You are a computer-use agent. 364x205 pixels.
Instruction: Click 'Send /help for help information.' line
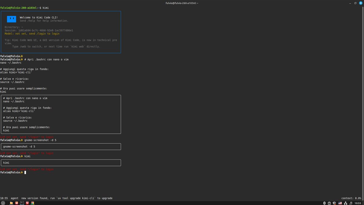coord(44,21)
